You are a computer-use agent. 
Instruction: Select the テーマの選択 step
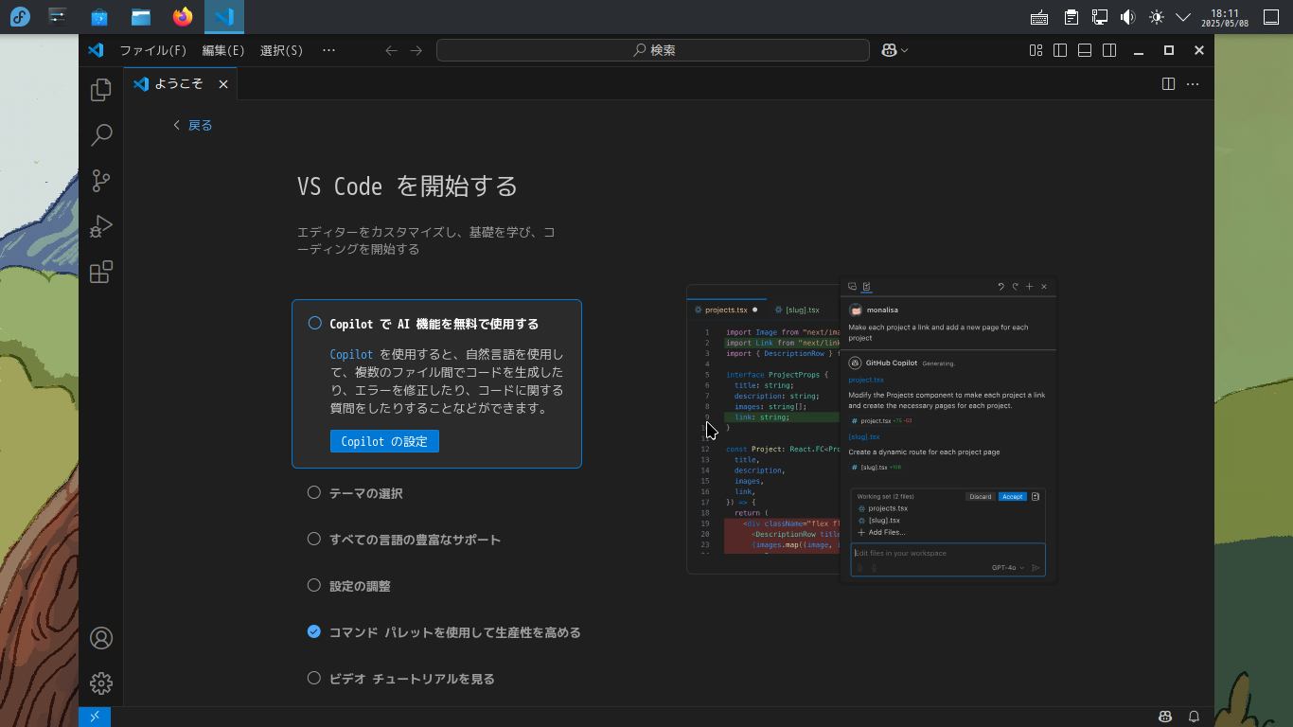pyautogui.click(x=365, y=493)
